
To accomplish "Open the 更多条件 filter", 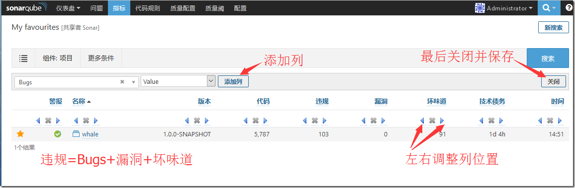I will (101, 58).
